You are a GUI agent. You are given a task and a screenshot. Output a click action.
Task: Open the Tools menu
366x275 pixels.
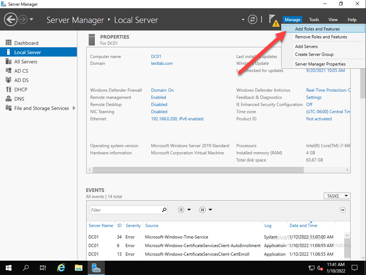click(x=314, y=20)
